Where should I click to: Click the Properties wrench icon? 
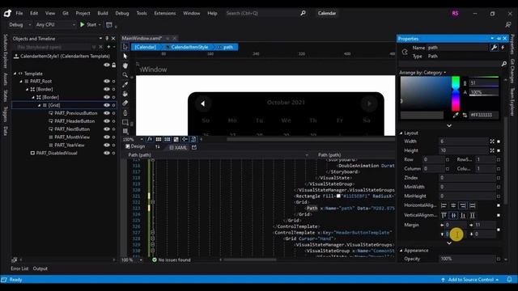494,48
